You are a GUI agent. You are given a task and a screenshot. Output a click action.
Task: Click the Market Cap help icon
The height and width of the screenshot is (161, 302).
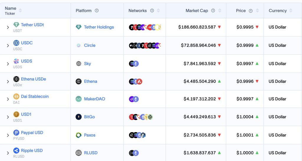tap(213, 11)
